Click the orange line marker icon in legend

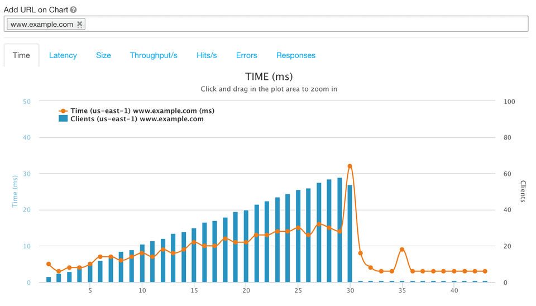tap(63, 111)
